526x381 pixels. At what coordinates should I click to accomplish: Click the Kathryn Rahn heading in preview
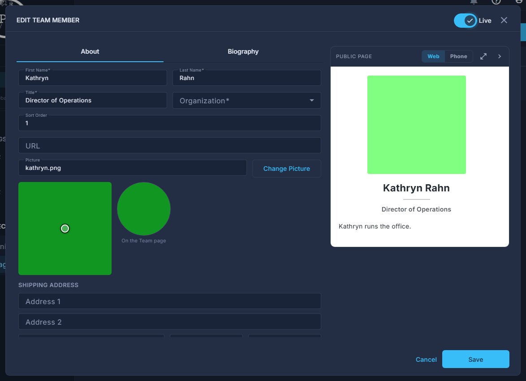[x=416, y=188]
